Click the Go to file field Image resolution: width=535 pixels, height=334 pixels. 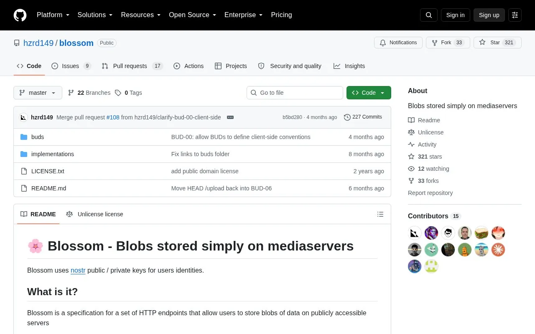[295, 93]
